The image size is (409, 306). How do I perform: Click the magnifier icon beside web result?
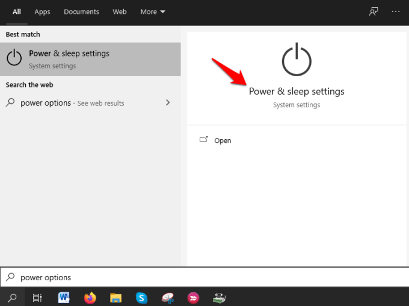point(10,102)
